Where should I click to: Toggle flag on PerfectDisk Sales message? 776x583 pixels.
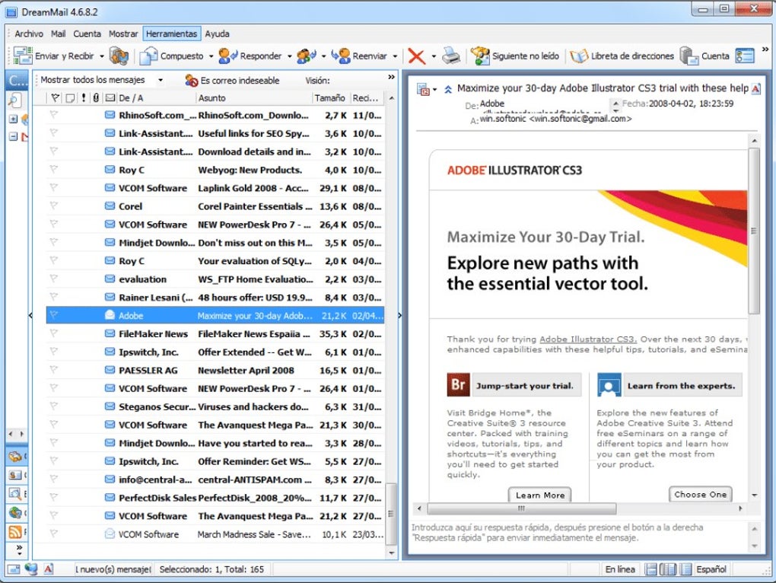[x=54, y=498]
